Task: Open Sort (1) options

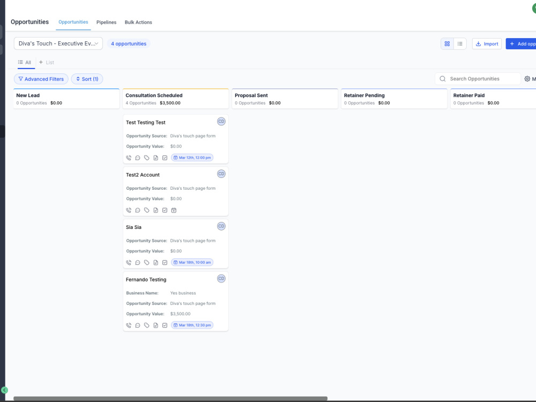Action: (87, 79)
